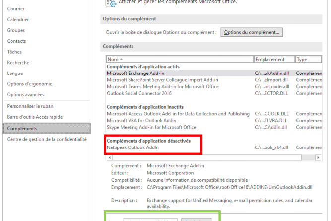The width and height of the screenshot is (331, 221).
Task: Click the list's left scroll arrow
Action: 110,157
